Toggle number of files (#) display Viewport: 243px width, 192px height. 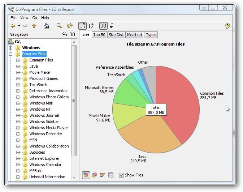point(112,26)
